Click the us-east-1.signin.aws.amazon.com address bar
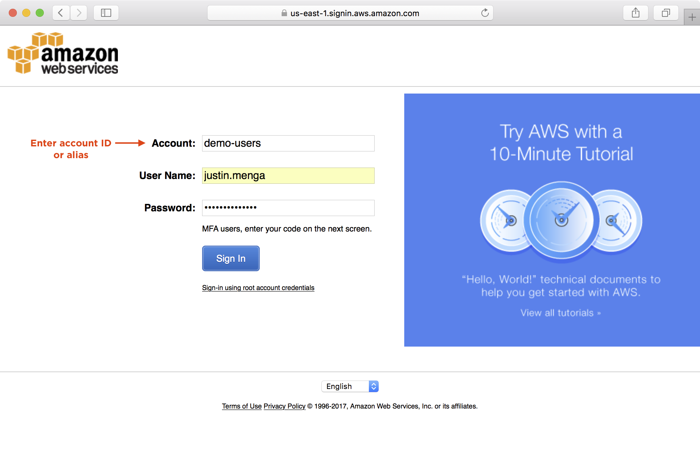700x461 pixels. click(350, 13)
